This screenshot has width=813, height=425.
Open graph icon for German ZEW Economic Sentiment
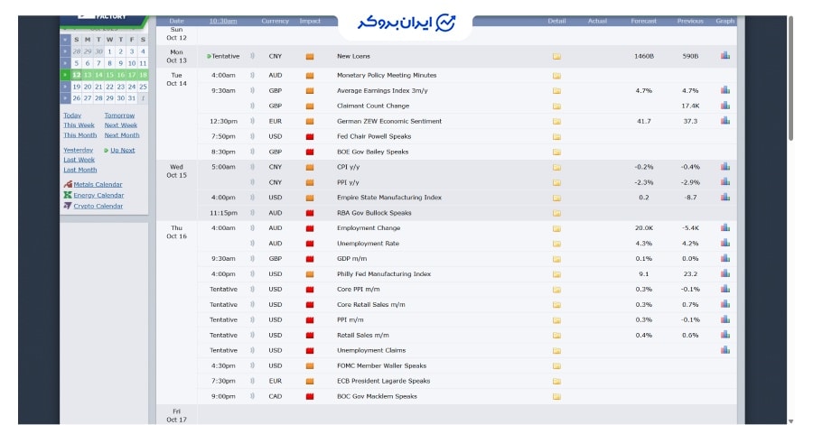click(724, 120)
